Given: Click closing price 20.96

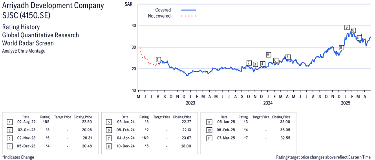Looking at the screenshot, I should pos(88,130).
